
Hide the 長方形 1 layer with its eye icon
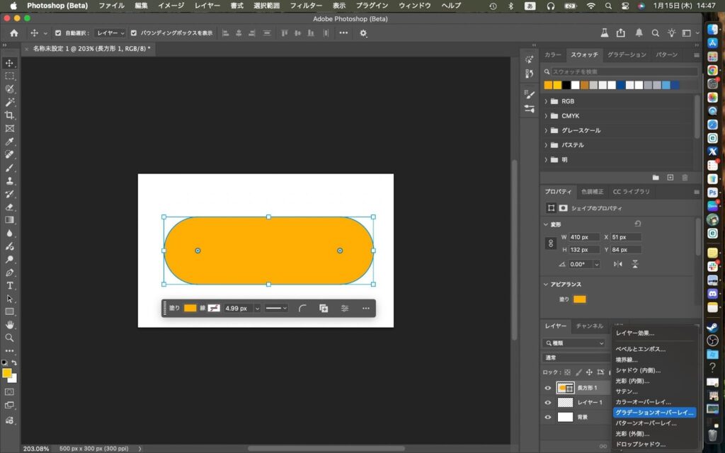tap(547, 388)
